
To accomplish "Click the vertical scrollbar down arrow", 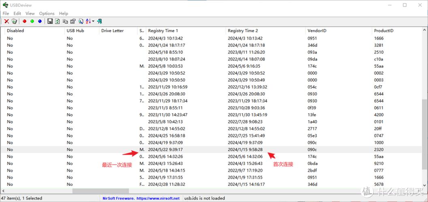I will tap(424, 185).
